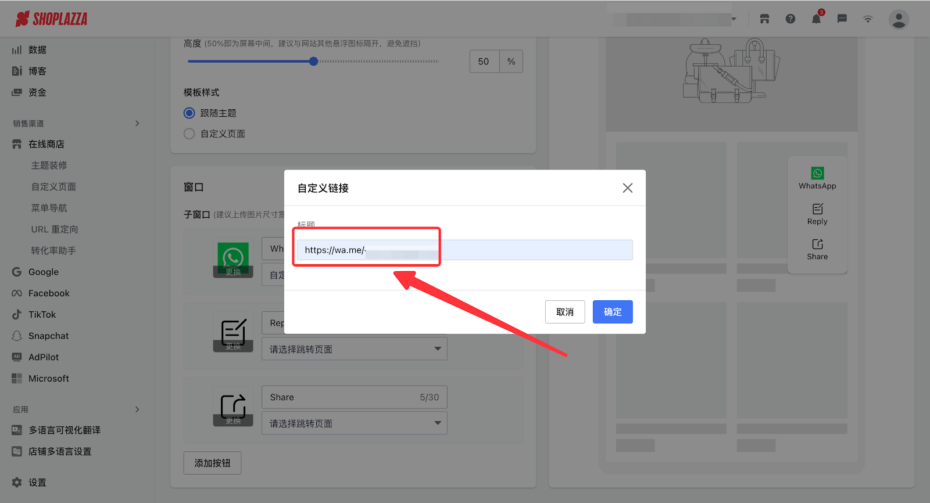Viewport: 930px width, 503px height.
Task: Click the WhatsApp icon in preview panel
Action: pyautogui.click(x=817, y=174)
